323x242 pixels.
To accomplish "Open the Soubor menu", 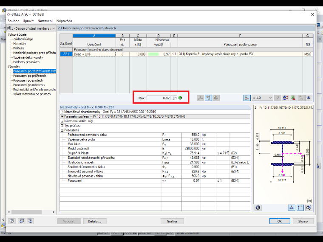I will point(13,21).
